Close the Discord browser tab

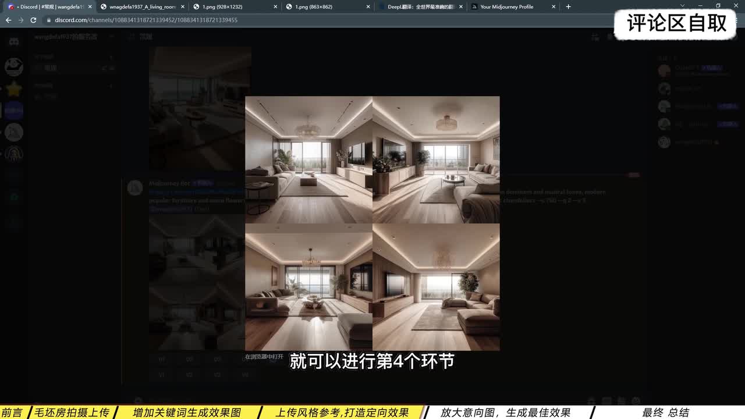[90, 7]
